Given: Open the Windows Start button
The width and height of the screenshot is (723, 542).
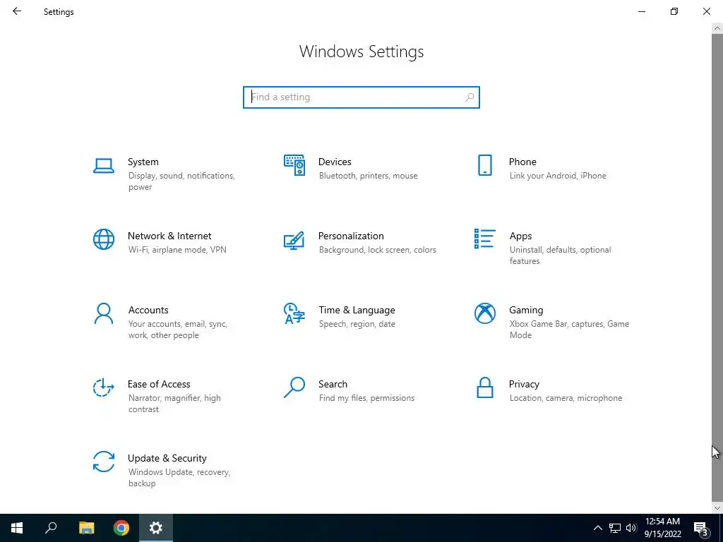Looking at the screenshot, I should coord(17,528).
